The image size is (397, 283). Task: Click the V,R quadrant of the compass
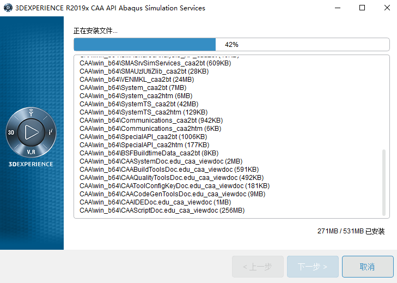31,151
